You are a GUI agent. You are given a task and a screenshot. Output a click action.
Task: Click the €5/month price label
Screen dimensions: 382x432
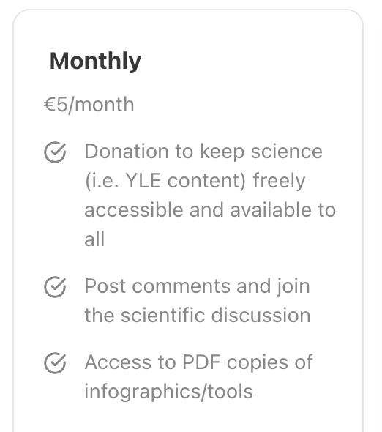click(89, 105)
